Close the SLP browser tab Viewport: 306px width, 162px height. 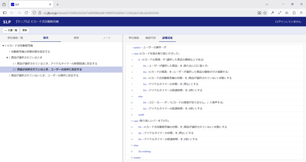tap(50, 4)
